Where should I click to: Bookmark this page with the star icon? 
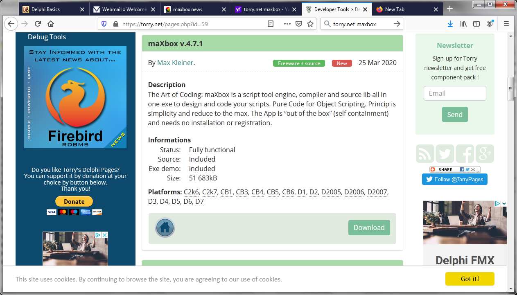point(310,24)
